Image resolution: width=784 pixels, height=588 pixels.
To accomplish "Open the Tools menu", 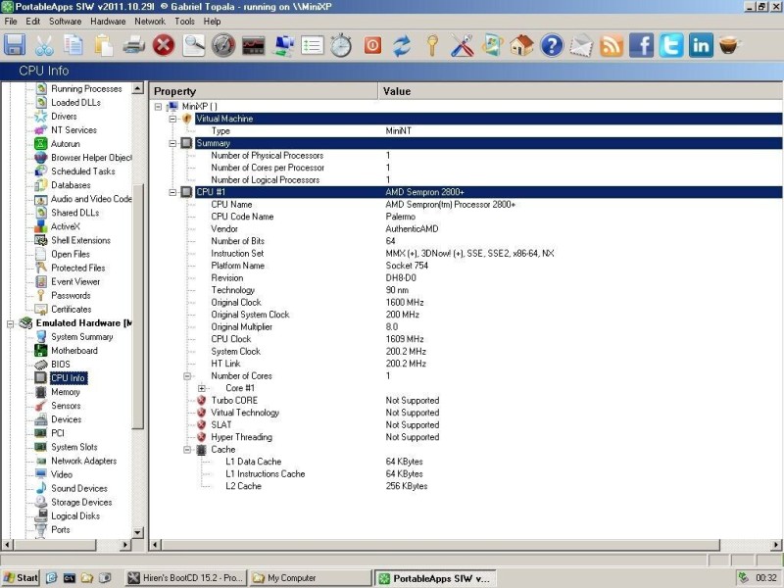I will pos(184,22).
